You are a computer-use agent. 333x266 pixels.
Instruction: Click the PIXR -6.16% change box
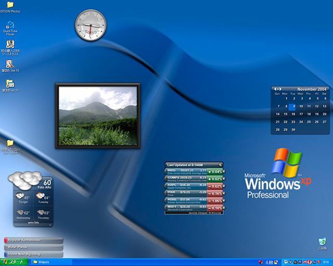[215, 193]
